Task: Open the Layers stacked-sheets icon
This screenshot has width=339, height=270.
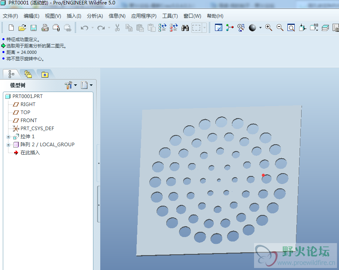Action: click(x=325, y=28)
